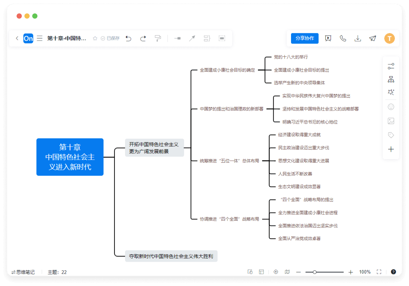The width and height of the screenshot is (409, 286).
Task: Click the undo arrow in toolbar
Action: tap(129, 38)
